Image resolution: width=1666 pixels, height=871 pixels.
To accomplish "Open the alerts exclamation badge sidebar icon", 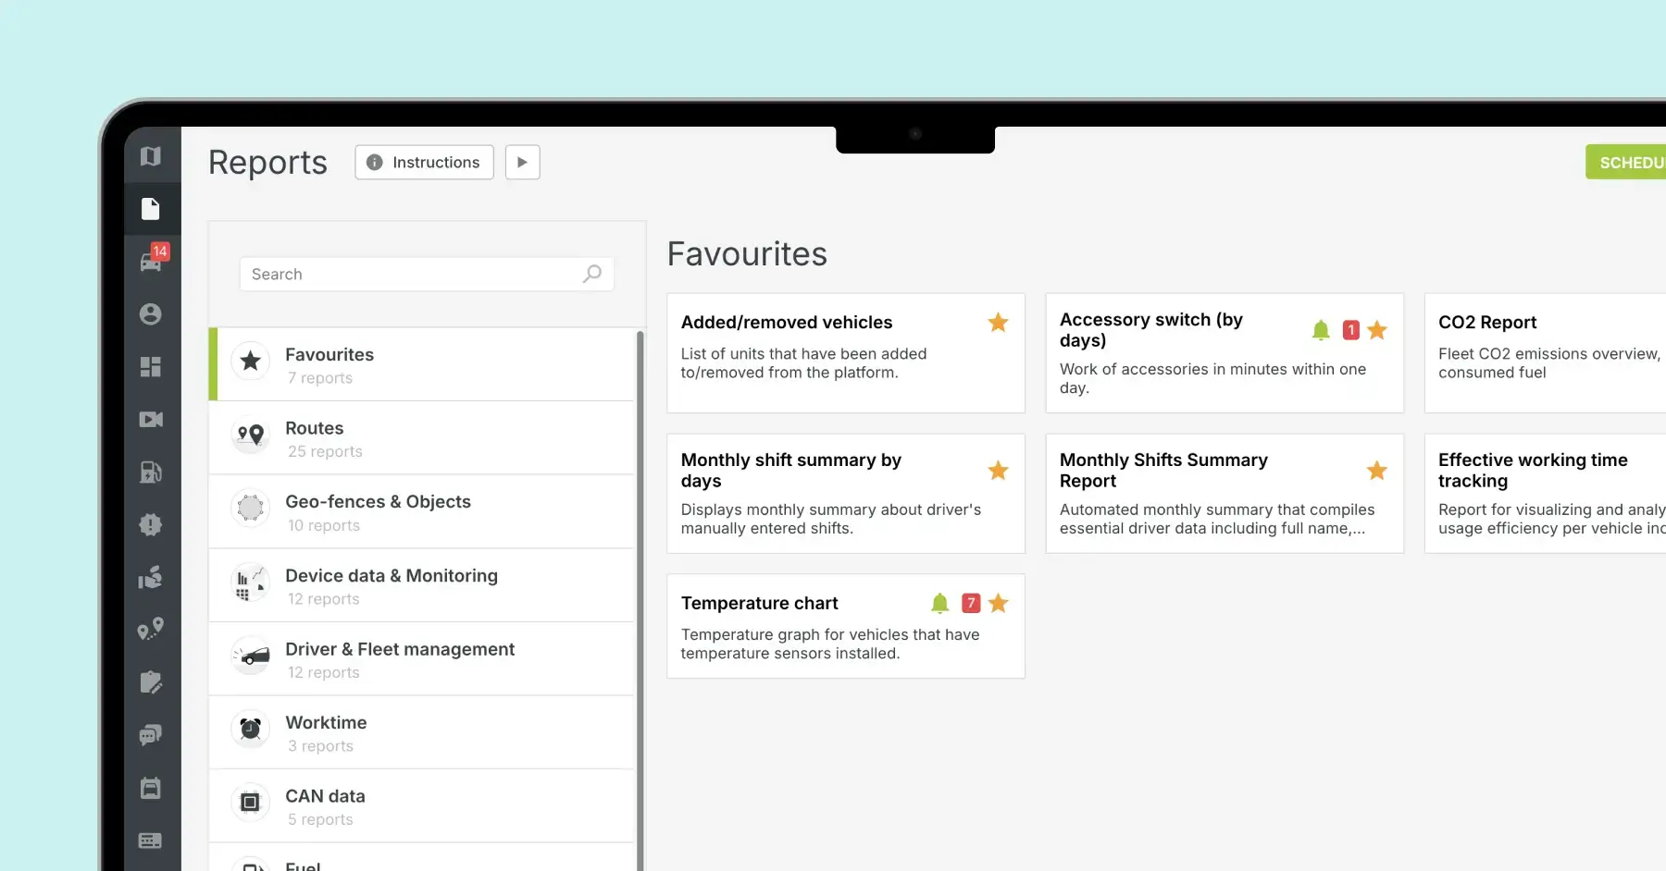I will (151, 525).
